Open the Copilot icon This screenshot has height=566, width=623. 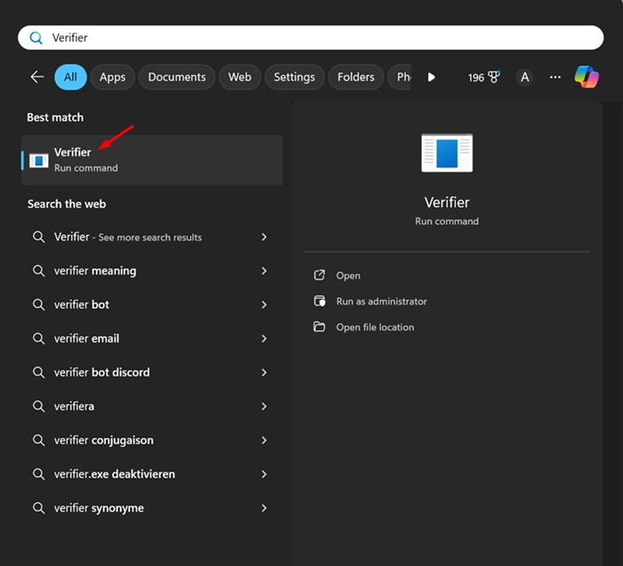click(587, 77)
